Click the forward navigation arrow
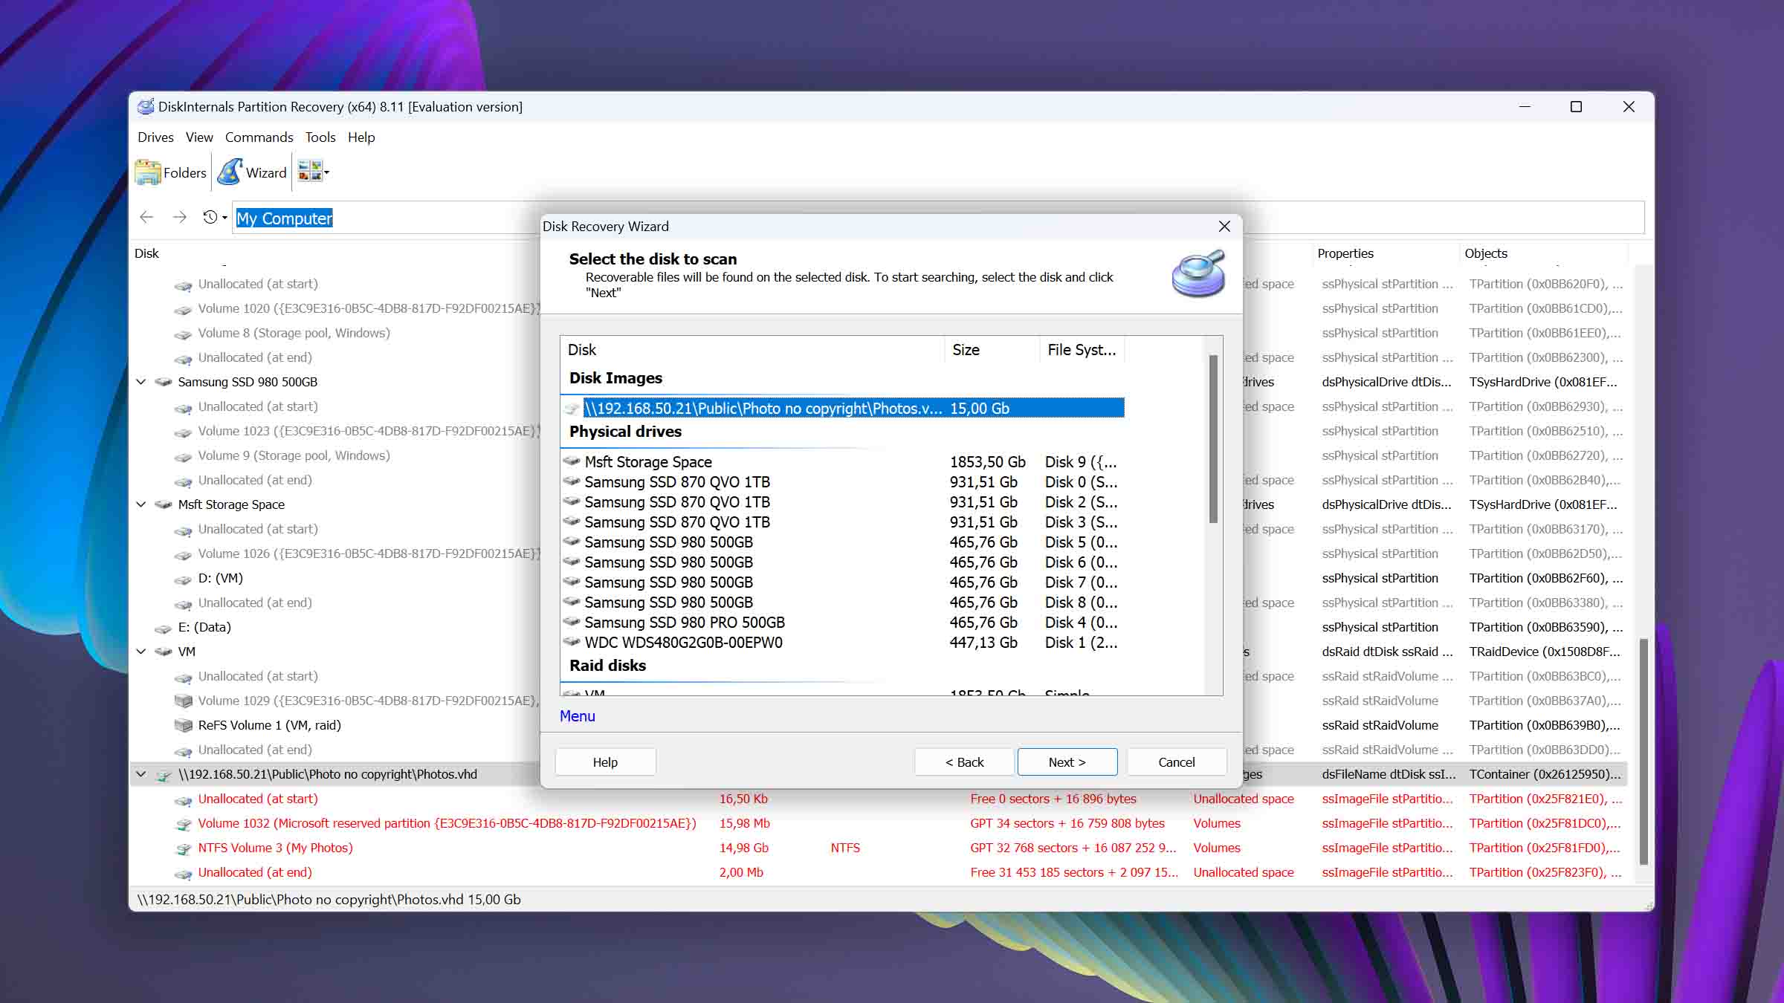Image resolution: width=1784 pixels, height=1003 pixels. coord(179,217)
